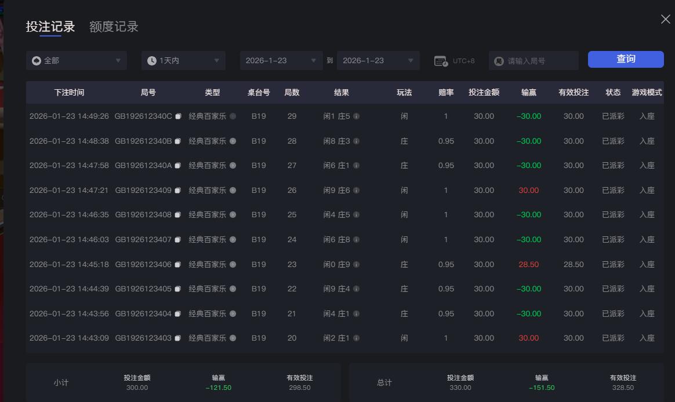Open the 全部 game type dropdown

(x=76, y=60)
